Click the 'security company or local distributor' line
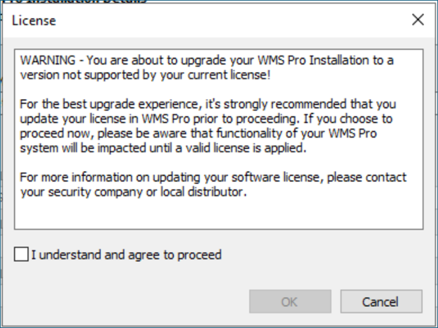This screenshot has width=438, height=328. point(133,192)
